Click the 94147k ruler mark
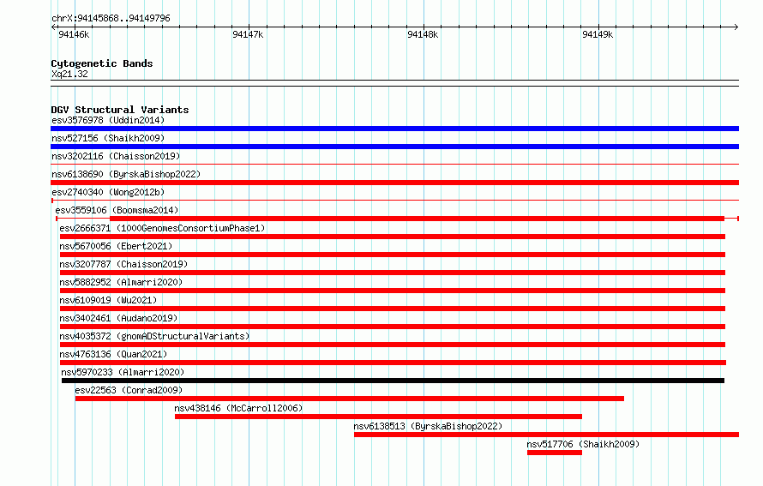 tap(248, 34)
